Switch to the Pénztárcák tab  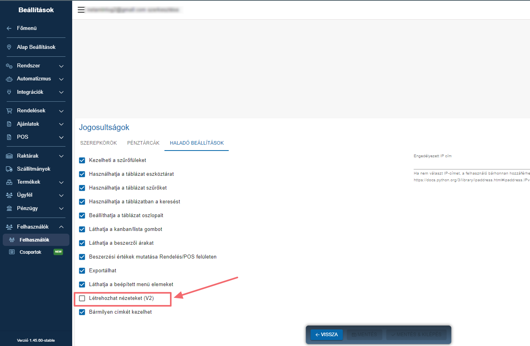(144, 143)
